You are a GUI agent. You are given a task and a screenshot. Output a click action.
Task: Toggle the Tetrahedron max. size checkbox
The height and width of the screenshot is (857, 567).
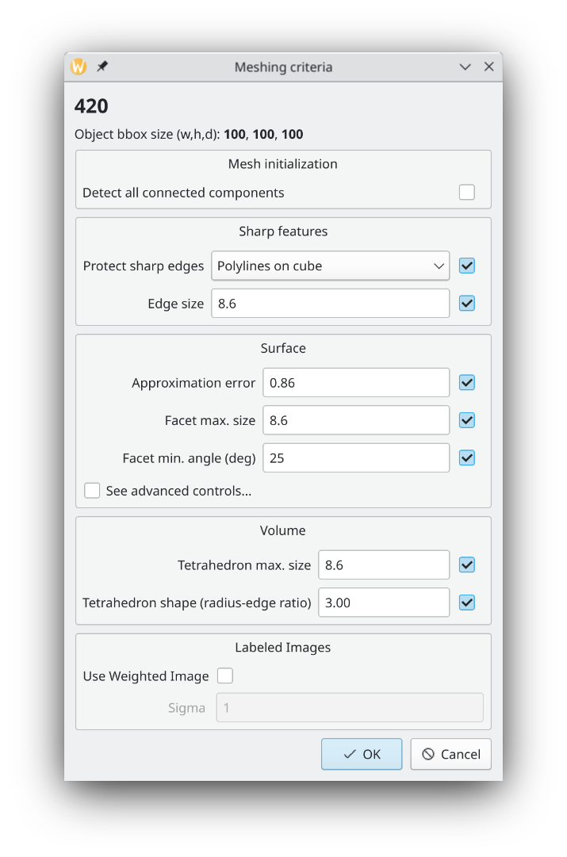click(x=467, y=564)
